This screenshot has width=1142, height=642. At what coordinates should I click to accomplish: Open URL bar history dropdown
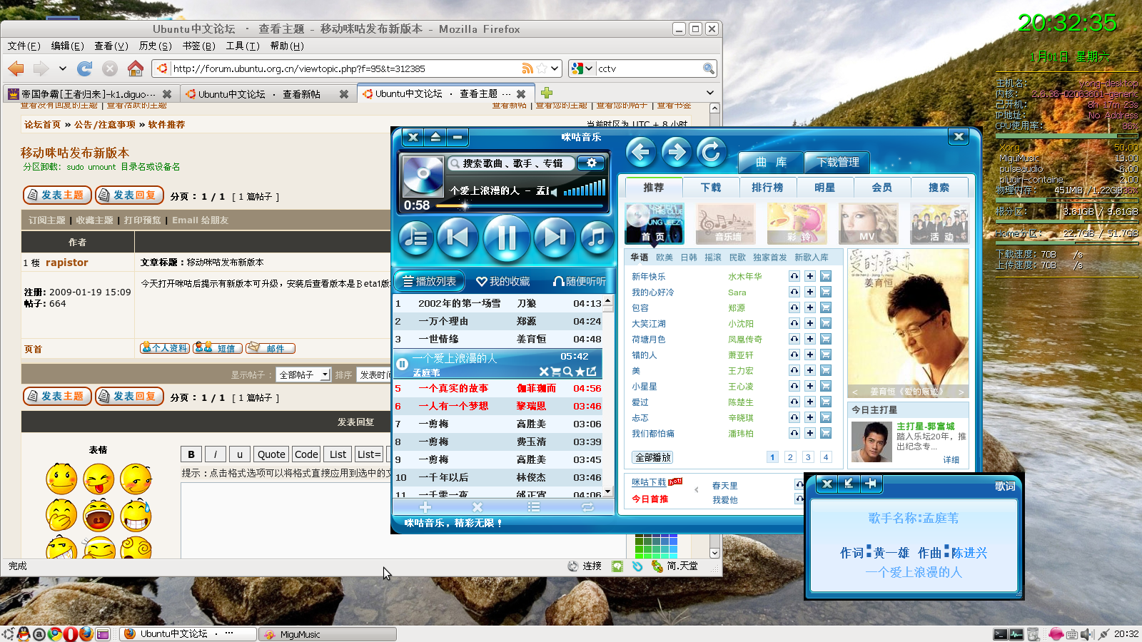coord(555,68)
